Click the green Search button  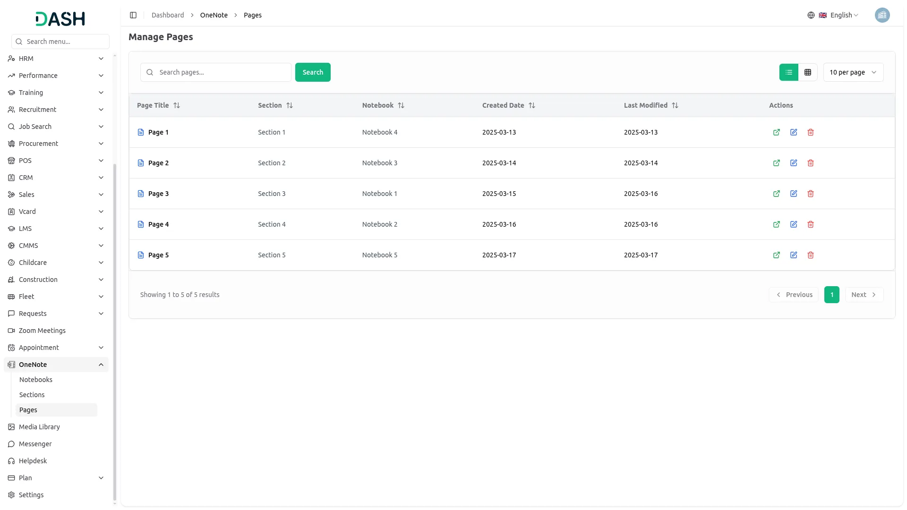pos(313,72)
